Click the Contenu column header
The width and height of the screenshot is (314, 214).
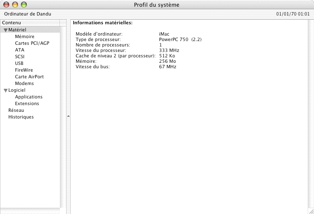[x=30, y=23]
